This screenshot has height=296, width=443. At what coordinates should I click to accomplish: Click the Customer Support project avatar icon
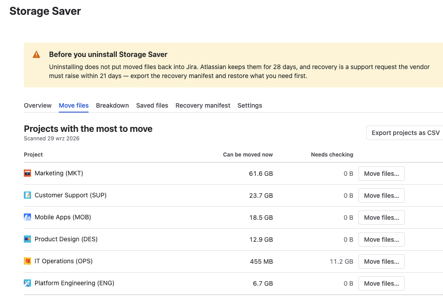[27, 195]
